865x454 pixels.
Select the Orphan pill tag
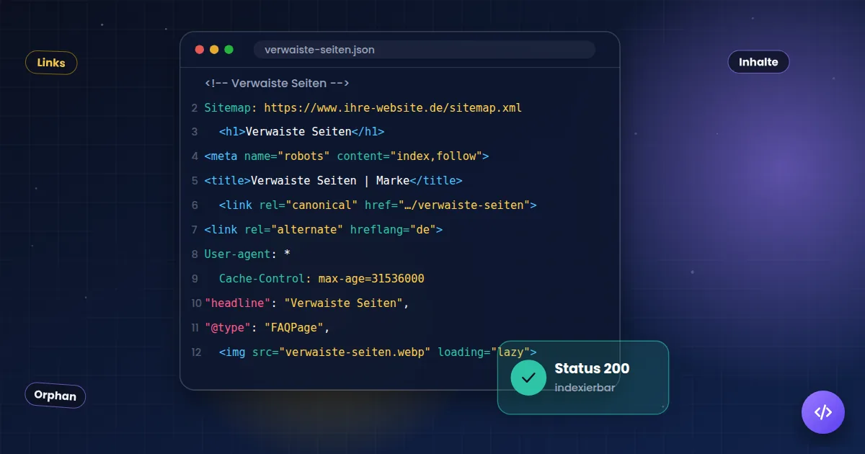[x=56, y=396]
